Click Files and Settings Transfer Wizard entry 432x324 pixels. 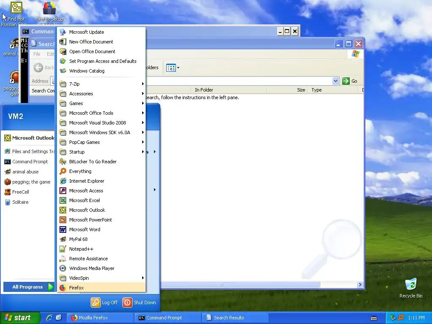[x=29, y=151]
